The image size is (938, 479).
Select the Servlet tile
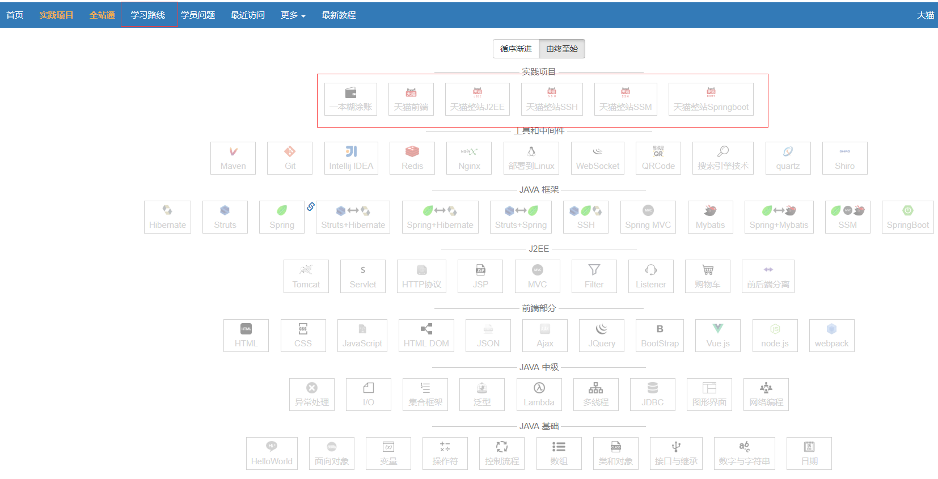[363, 277]
